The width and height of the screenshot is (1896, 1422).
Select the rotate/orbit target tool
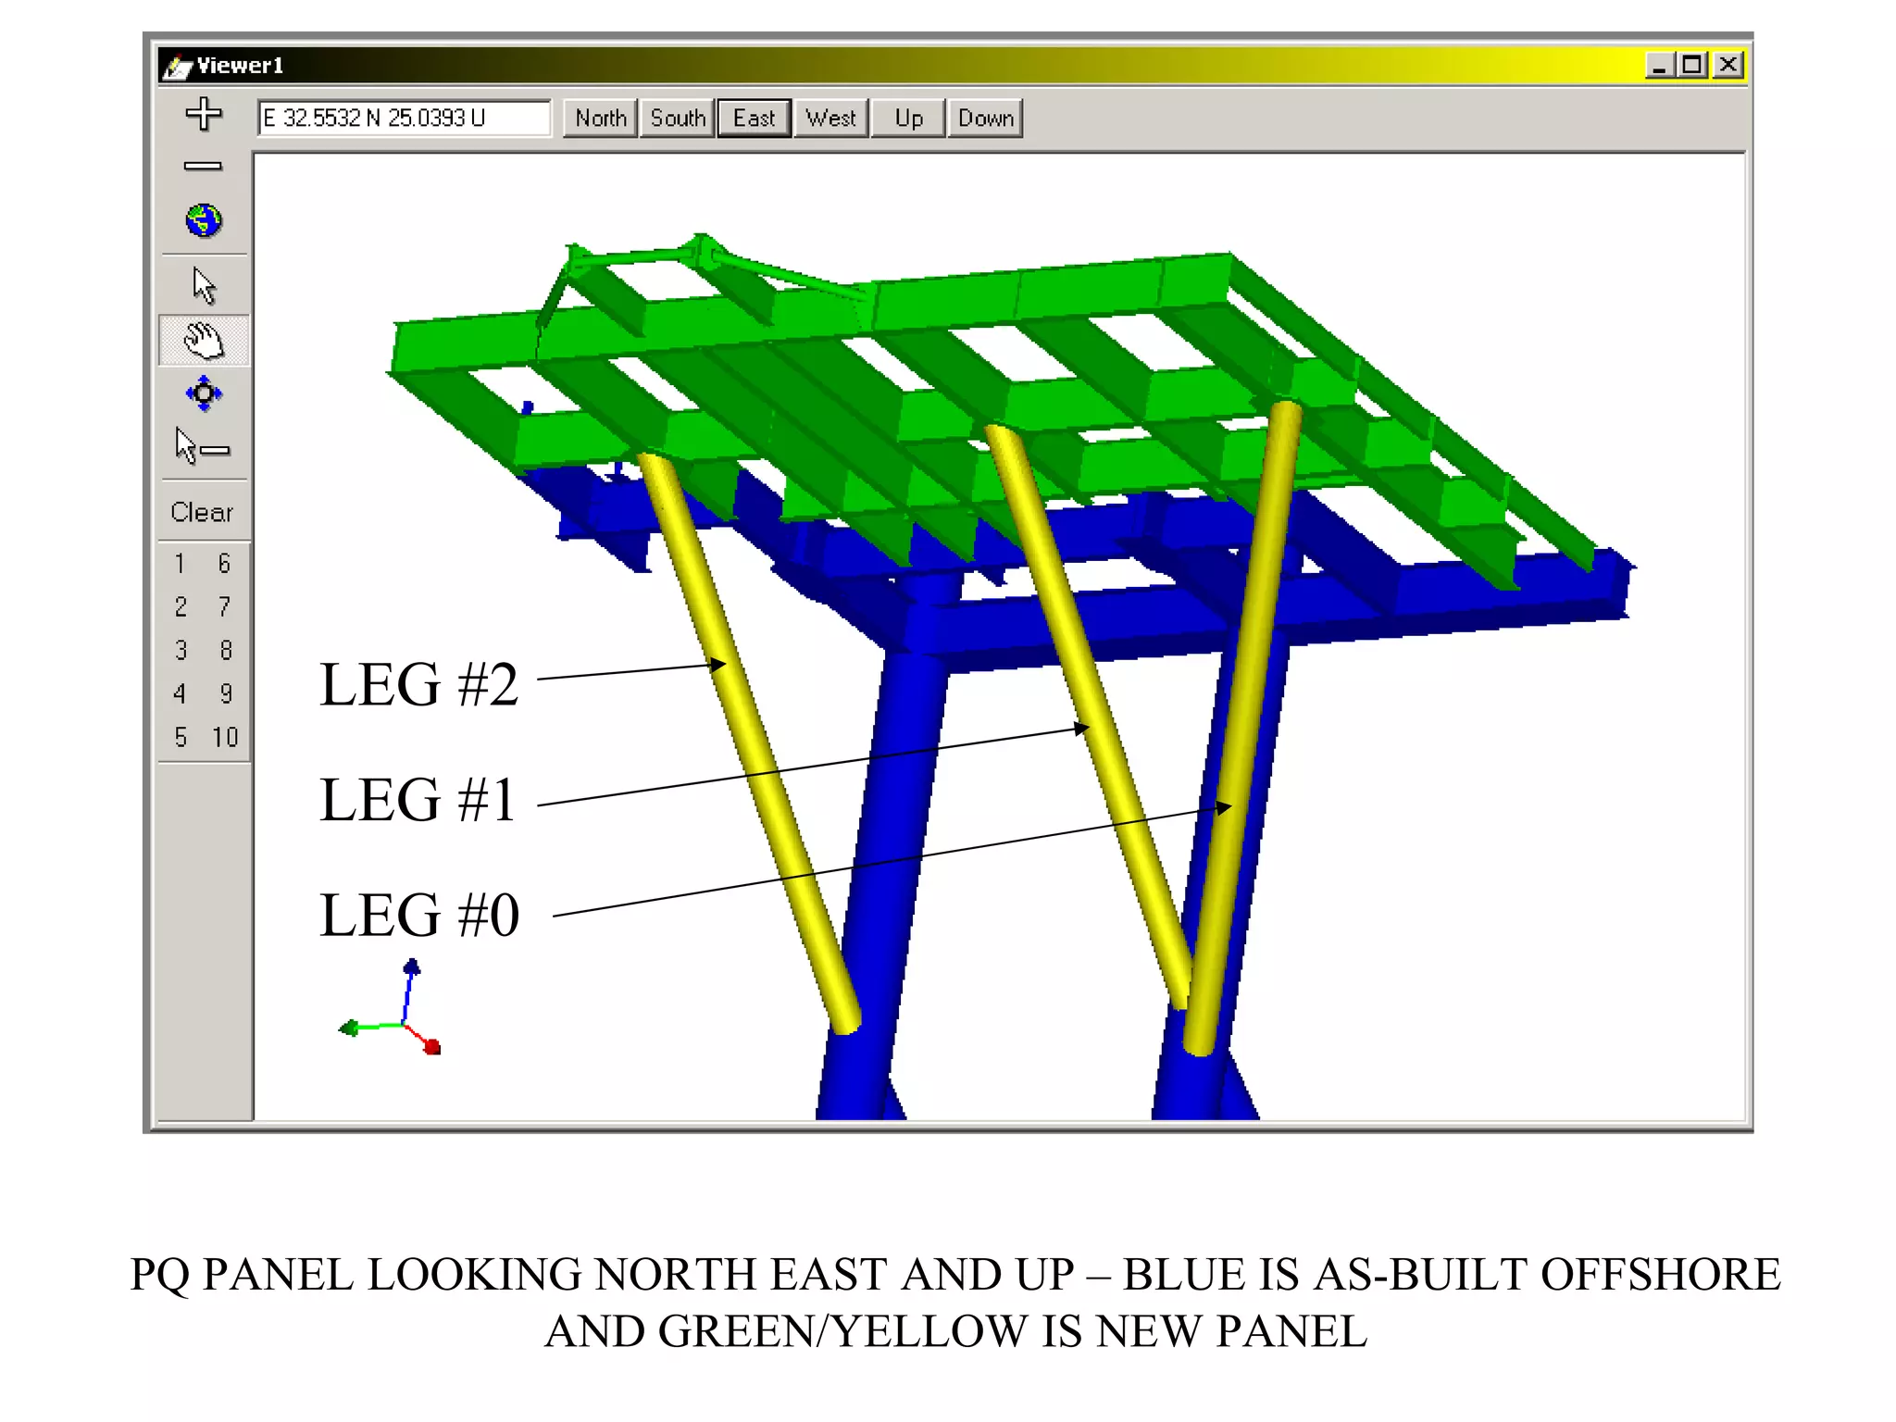[x=204, y=393]
